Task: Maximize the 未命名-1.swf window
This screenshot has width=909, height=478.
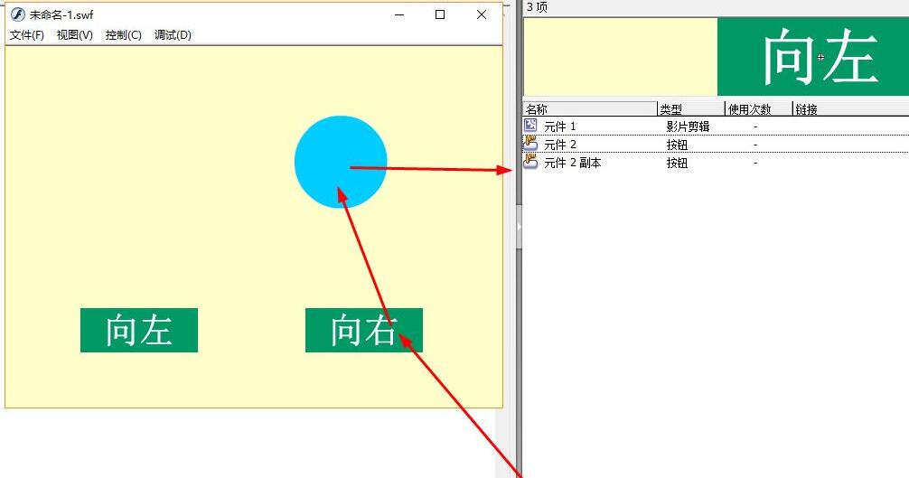Action: [440, 14]
